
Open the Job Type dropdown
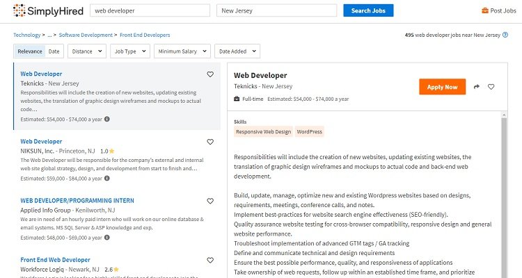pos(130,51)
